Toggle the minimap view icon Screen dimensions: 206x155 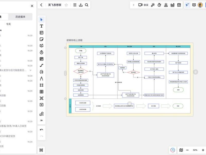click(x=181, y=150)
